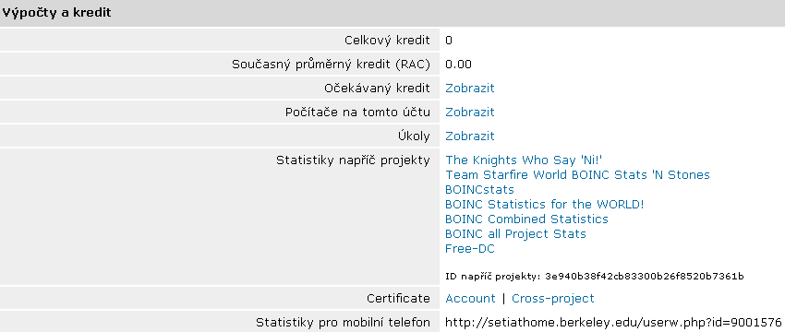
Task: Open Zobrazit link for Očekávaný kredit
Action: coord(469,89)
